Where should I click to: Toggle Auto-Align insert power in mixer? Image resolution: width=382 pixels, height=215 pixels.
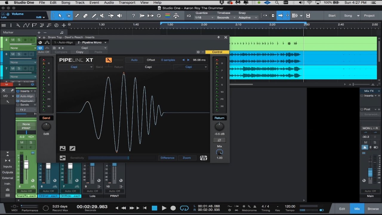[18, 96]
